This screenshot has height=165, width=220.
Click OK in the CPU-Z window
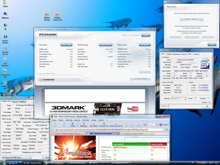207,106
